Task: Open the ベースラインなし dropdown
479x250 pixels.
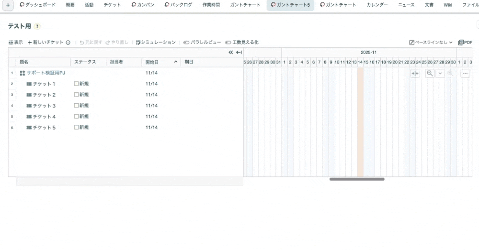Action: [x=431, y=43]
